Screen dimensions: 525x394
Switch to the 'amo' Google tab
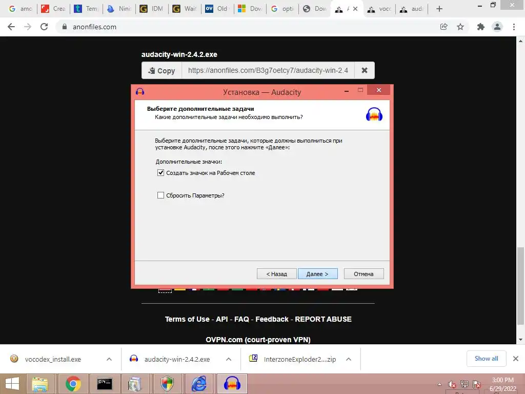(21, 9)
